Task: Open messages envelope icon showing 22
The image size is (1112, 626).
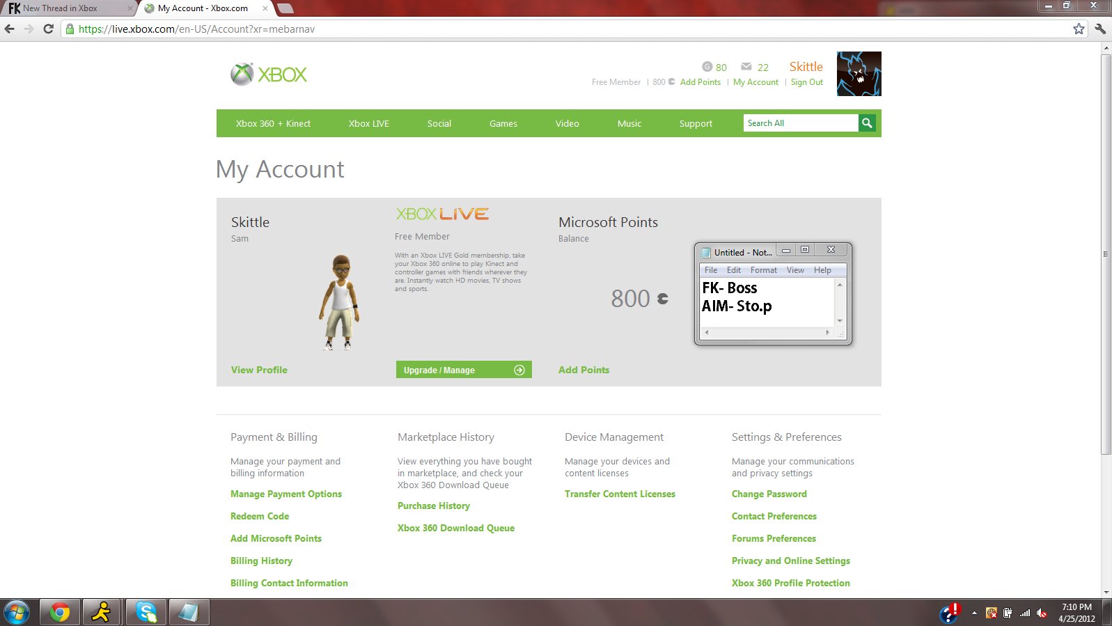Action: [x=746, y=67]
